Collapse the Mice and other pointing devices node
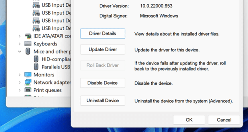The width and height of the screenshot is (248, 132). (x=19, y=52)
